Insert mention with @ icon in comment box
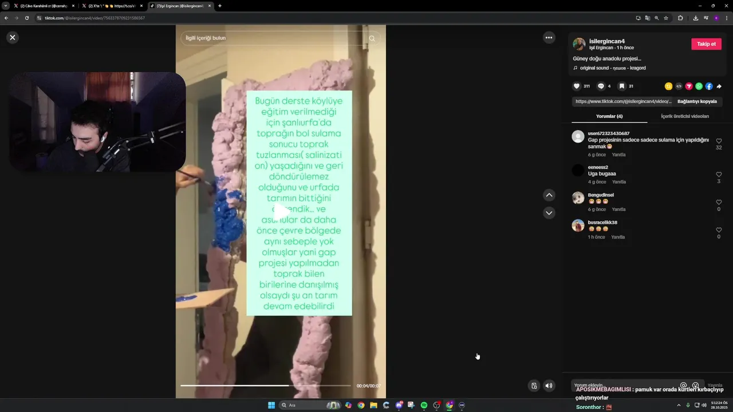733x412 pixels. point(683,386)
